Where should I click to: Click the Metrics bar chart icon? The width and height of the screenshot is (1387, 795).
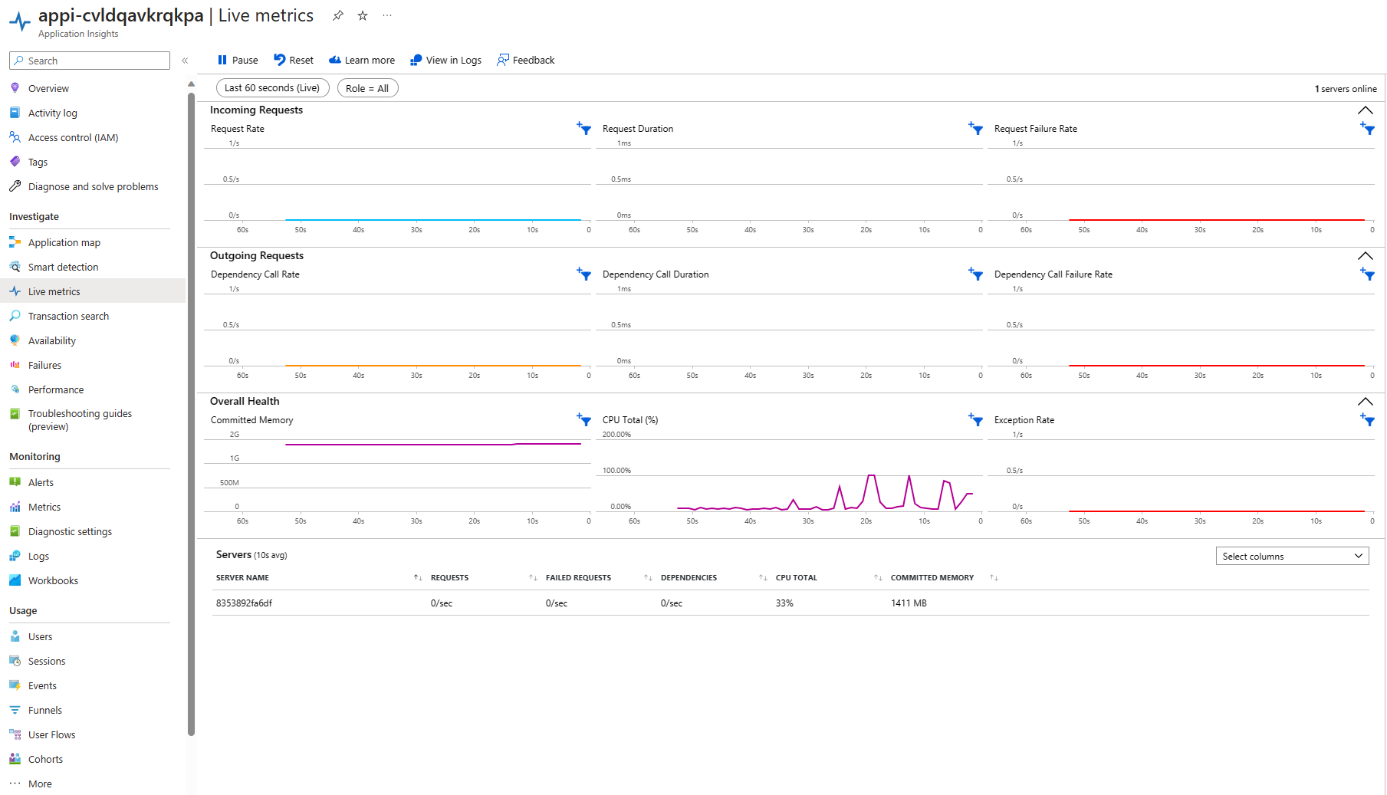coord(15,507)
